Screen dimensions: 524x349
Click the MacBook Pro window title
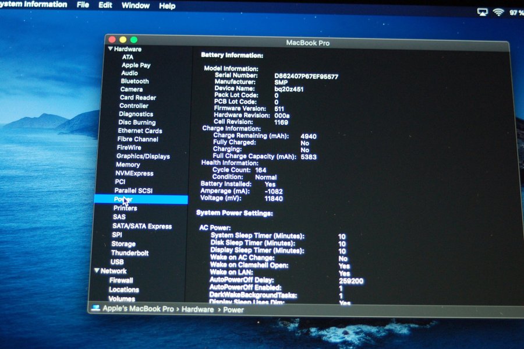point(308,43)
